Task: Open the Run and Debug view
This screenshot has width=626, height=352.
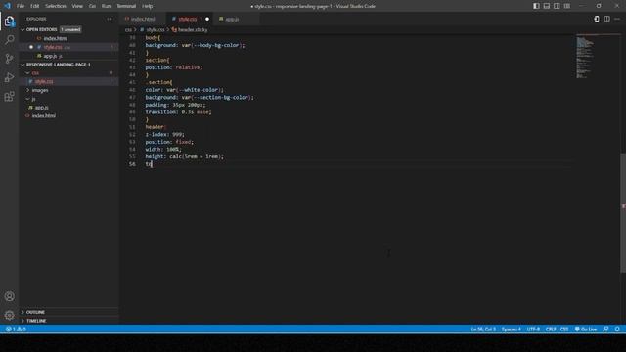Action: coord(9,77)
